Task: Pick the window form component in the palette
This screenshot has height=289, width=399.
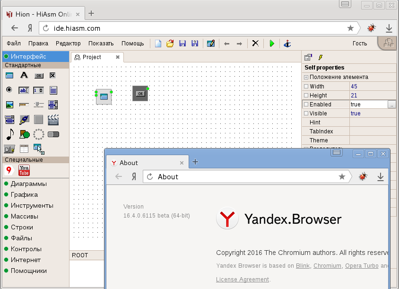Action: click(9, 75)
